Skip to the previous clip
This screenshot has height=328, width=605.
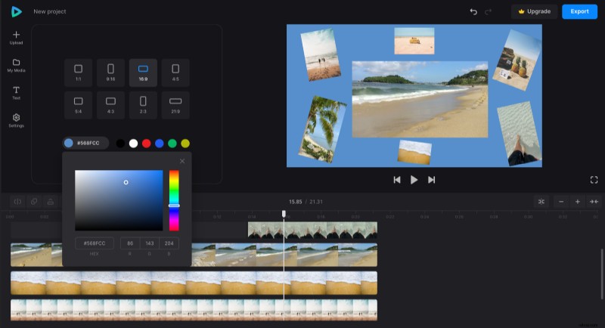point(397,180)
